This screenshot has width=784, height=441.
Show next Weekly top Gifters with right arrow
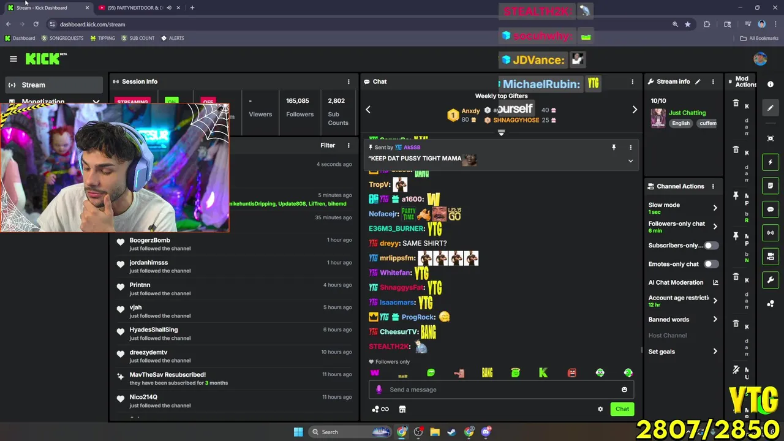pos(635,110)
